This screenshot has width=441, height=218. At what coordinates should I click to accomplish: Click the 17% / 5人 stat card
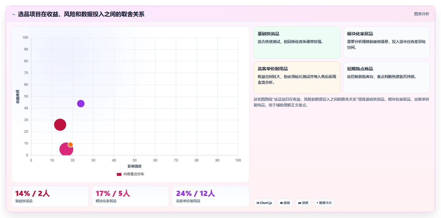pyautogui.click(x=130, y=196)
